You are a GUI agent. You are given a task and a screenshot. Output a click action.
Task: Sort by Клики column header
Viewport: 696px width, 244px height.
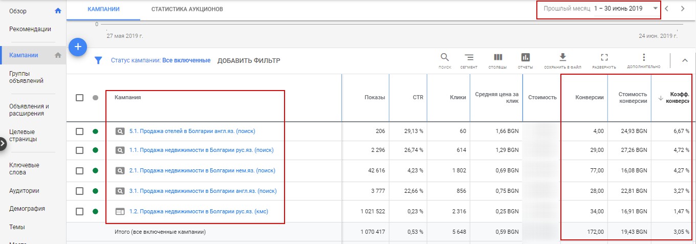coord(458,97)
